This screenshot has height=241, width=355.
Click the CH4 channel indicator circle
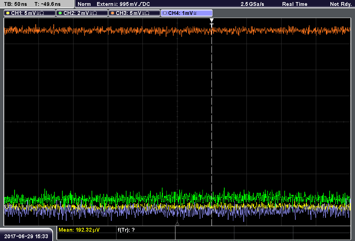[x=165, y=13]
